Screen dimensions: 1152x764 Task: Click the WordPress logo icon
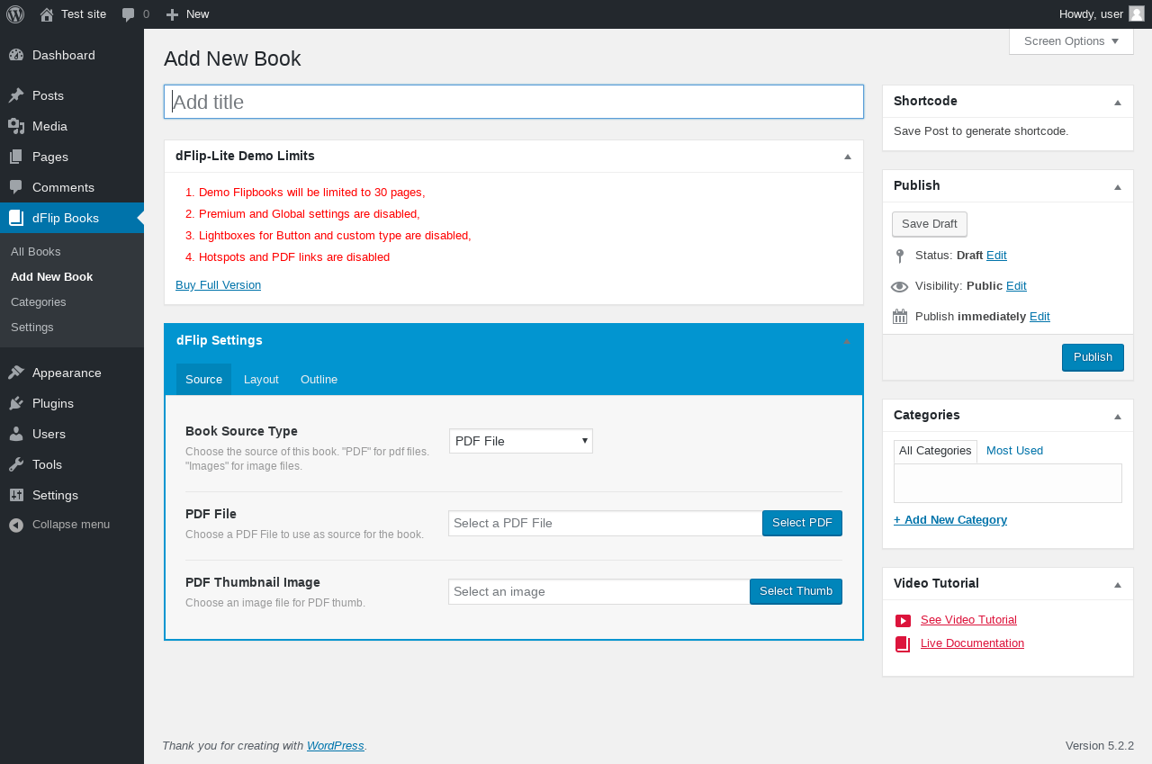(x=15, y=14)
